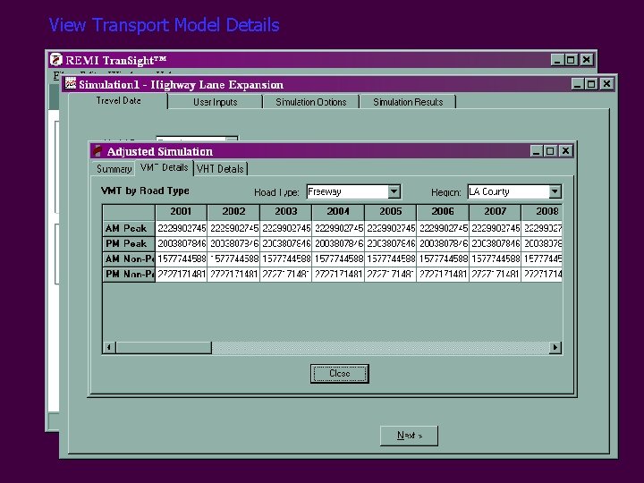Click the REMI TranSight application icon

(x=55, y=60)
